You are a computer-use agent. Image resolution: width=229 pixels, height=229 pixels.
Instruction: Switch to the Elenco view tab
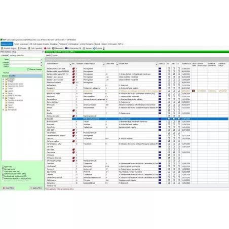pyautogui.click(x=49, y=55)
